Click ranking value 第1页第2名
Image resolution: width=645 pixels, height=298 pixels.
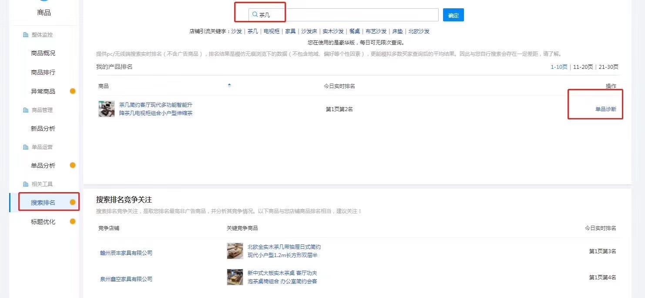coord(339,109)
